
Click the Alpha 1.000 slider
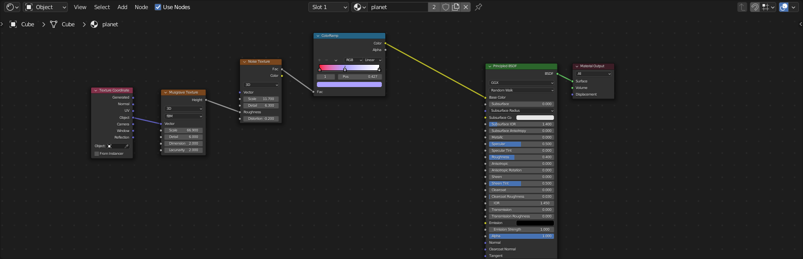pyautogui.click(x=521, y=236)
